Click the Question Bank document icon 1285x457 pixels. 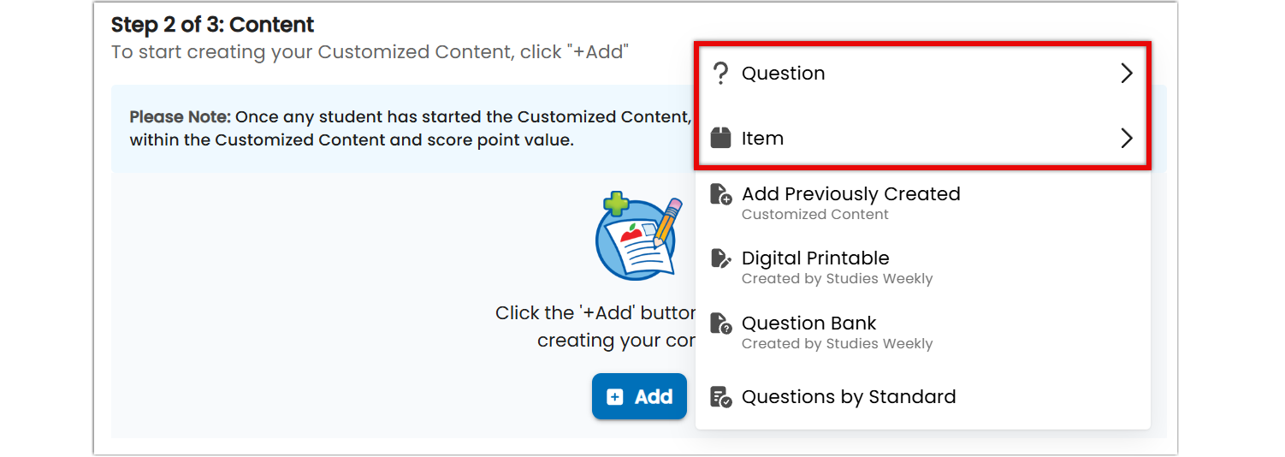click(x=720, y=323)
